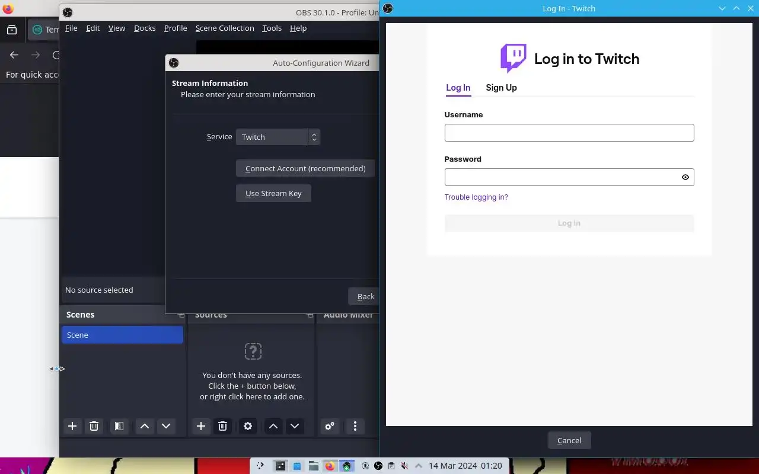Click the Firefox forward arrow

click(x=36, y=55)
